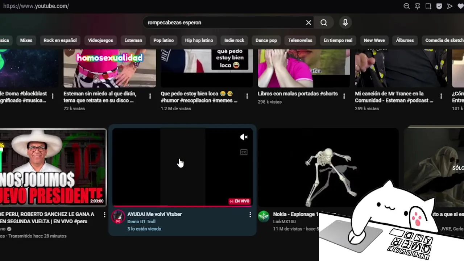Viewport: 464px width, 261px height.
Task: Open Que pedo estoy bien loca short title
Action: (199, 97)
